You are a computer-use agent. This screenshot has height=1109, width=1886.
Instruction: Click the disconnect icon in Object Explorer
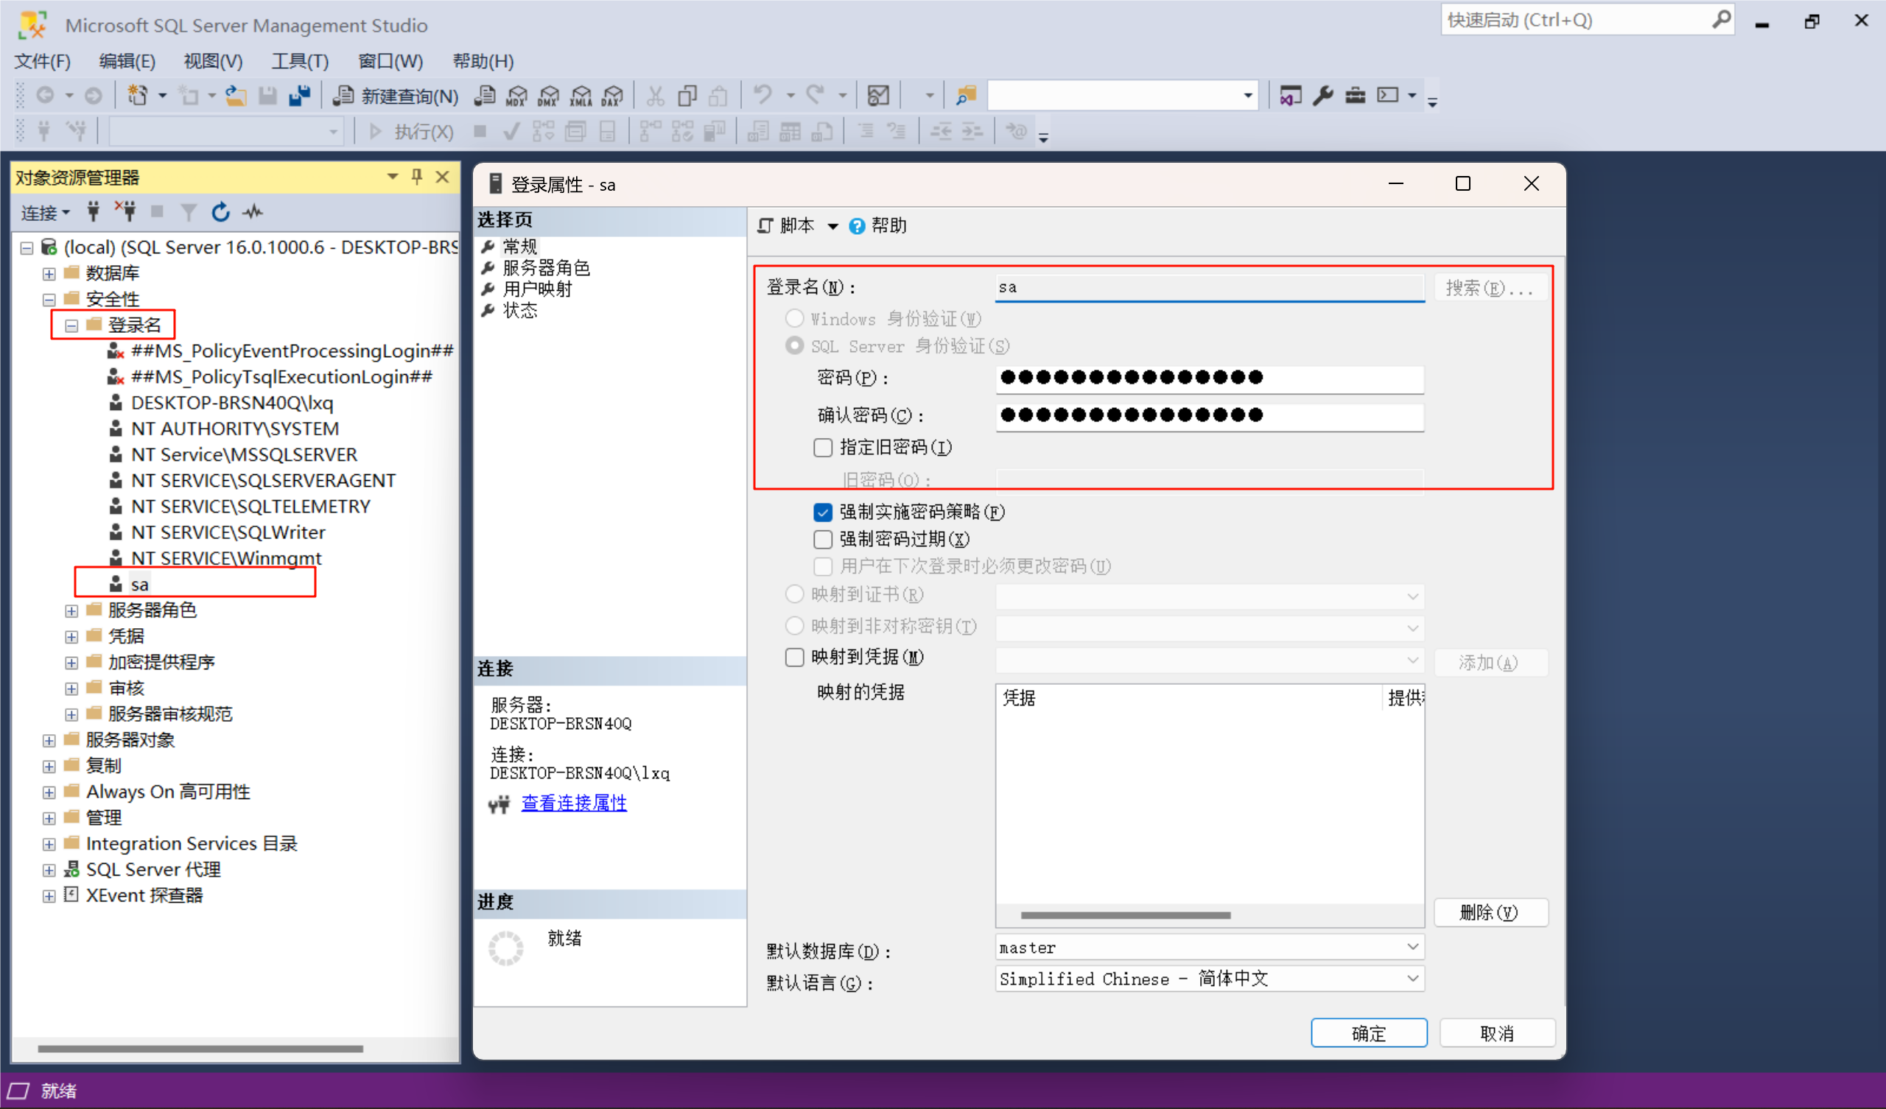tap(125, 211)
